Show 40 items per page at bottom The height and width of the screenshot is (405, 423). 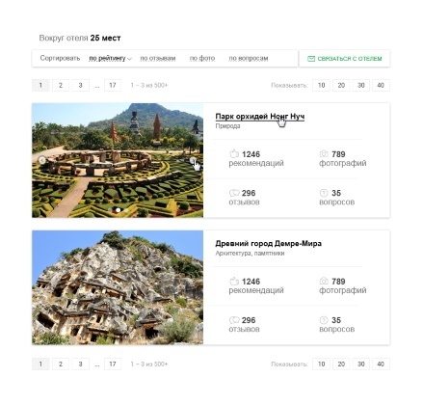381,364
